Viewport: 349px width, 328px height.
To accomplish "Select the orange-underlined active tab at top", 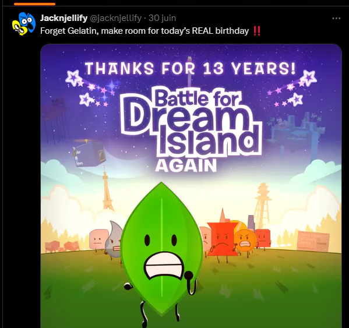I will (34, 4).
